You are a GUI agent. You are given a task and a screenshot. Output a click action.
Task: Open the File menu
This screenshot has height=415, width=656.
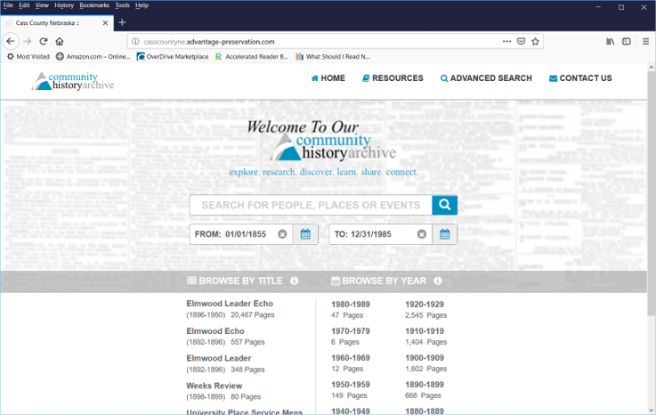pyautogui.click(x=8, y=5)
